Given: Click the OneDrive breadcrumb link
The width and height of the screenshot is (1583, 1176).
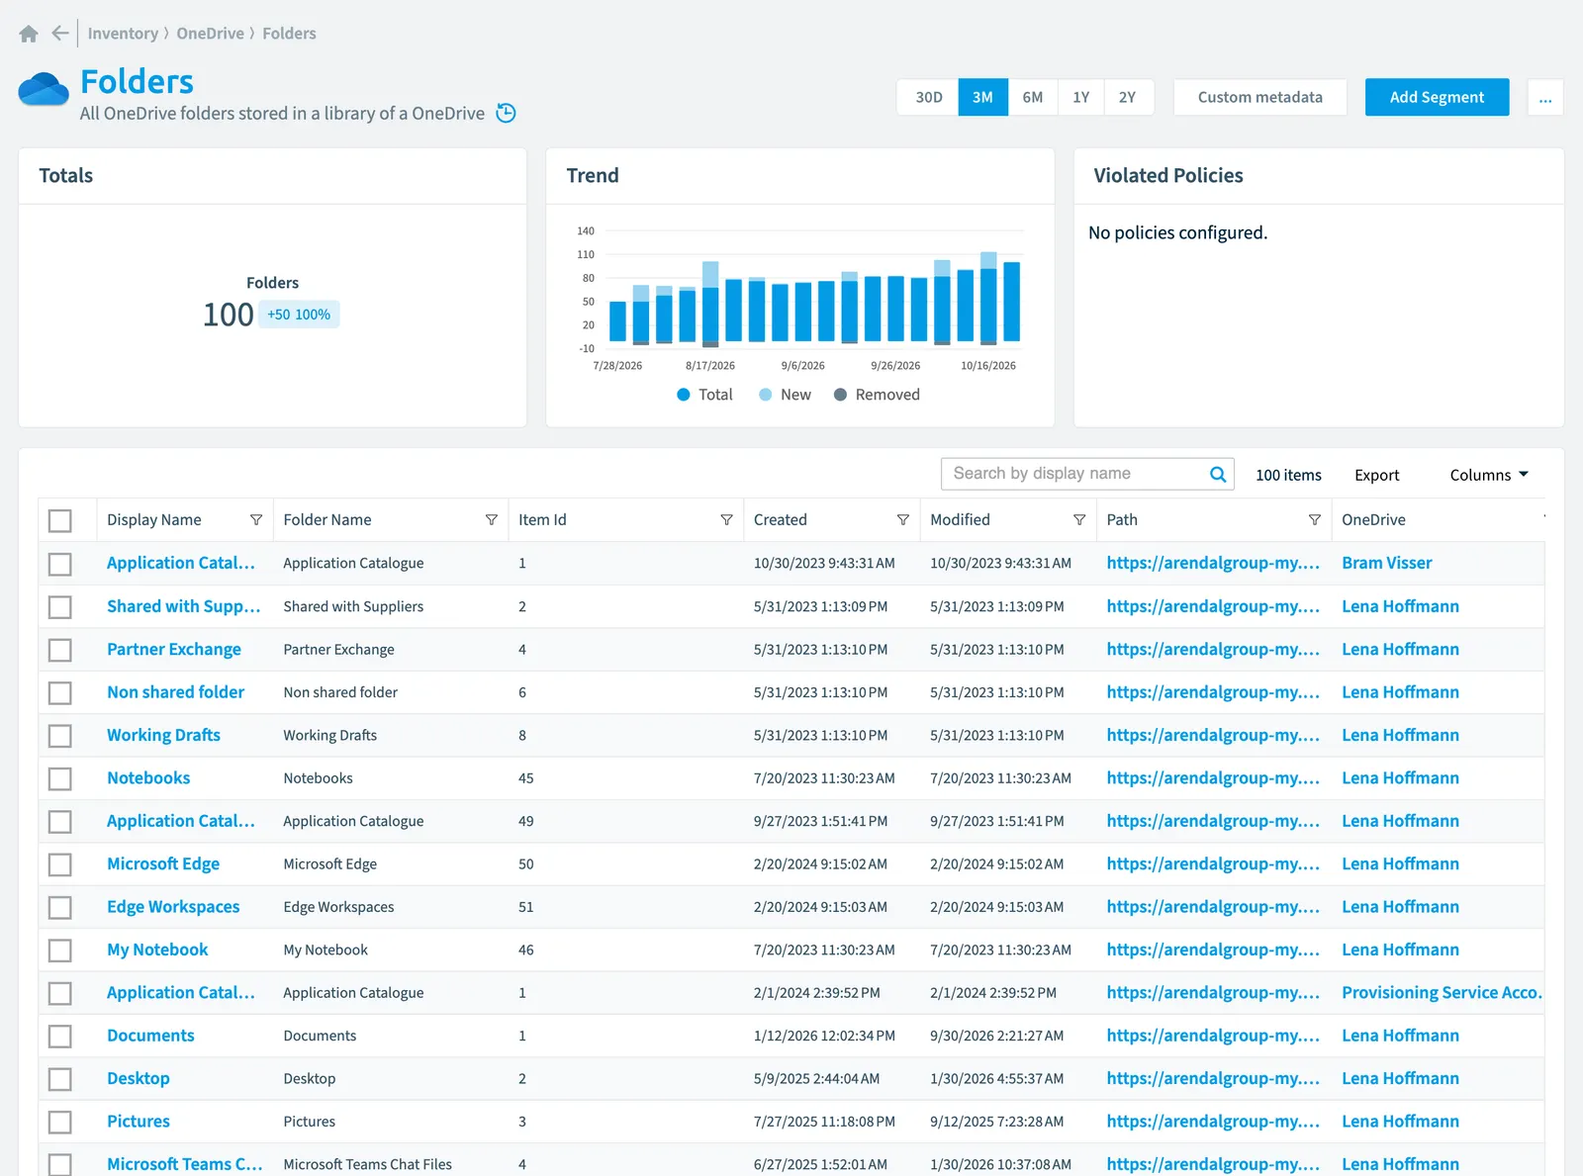Looking at the screenshot, I should tap(210, 34).
